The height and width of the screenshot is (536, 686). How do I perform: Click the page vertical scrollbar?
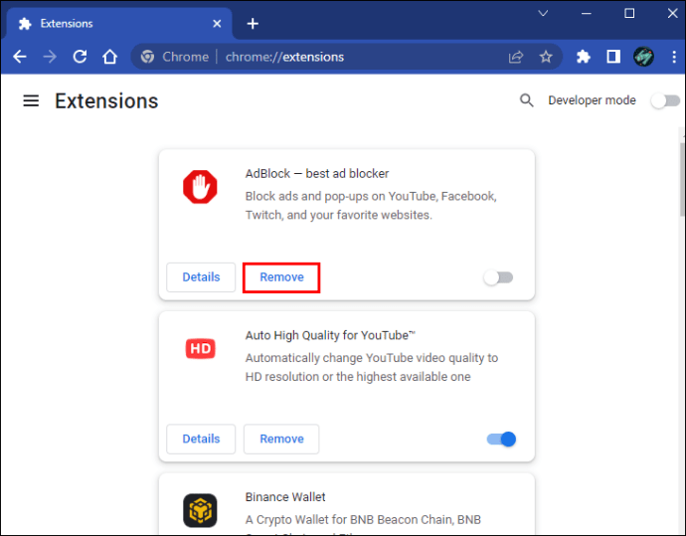(682, 179)
